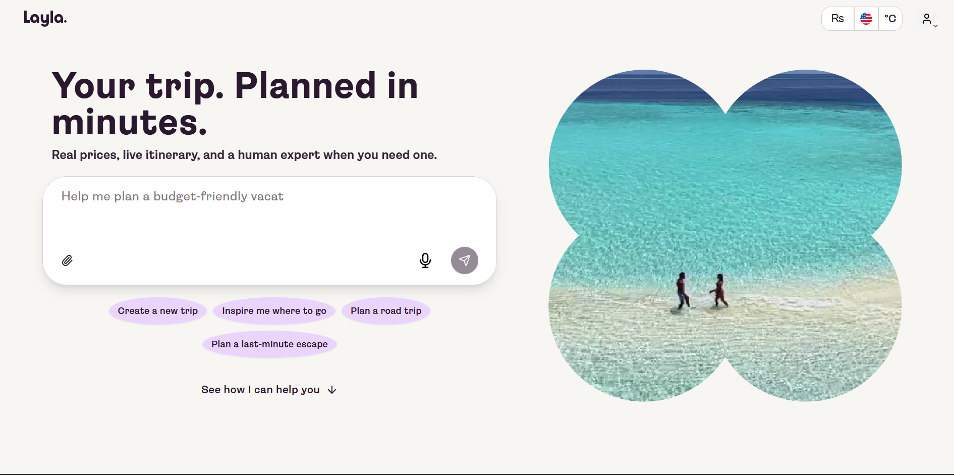Open the Rs currency selector

point(837,19)
